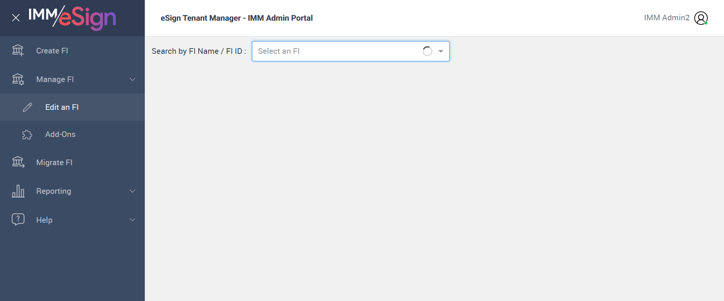Click the Migrate FI bank arrow icon
This screenshot has width=724, height=301.
click(18, 162)
